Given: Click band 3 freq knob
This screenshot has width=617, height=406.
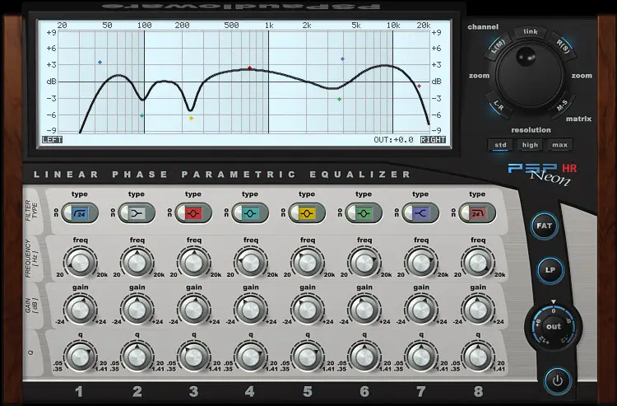Looking at the screenshot, I should coord(193,262).
